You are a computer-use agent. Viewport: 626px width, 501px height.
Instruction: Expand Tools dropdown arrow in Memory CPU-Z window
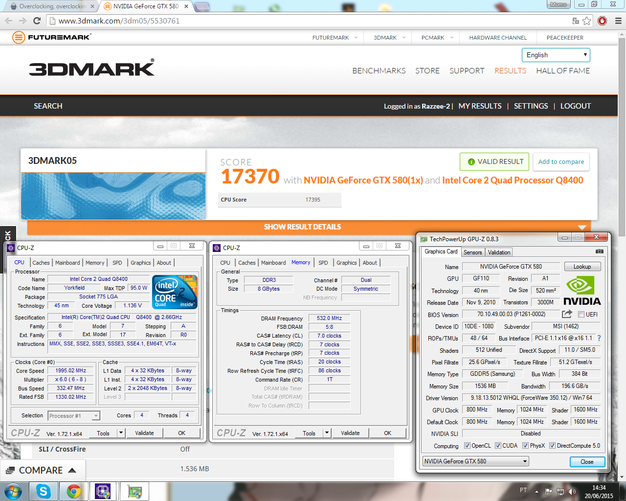327,433
